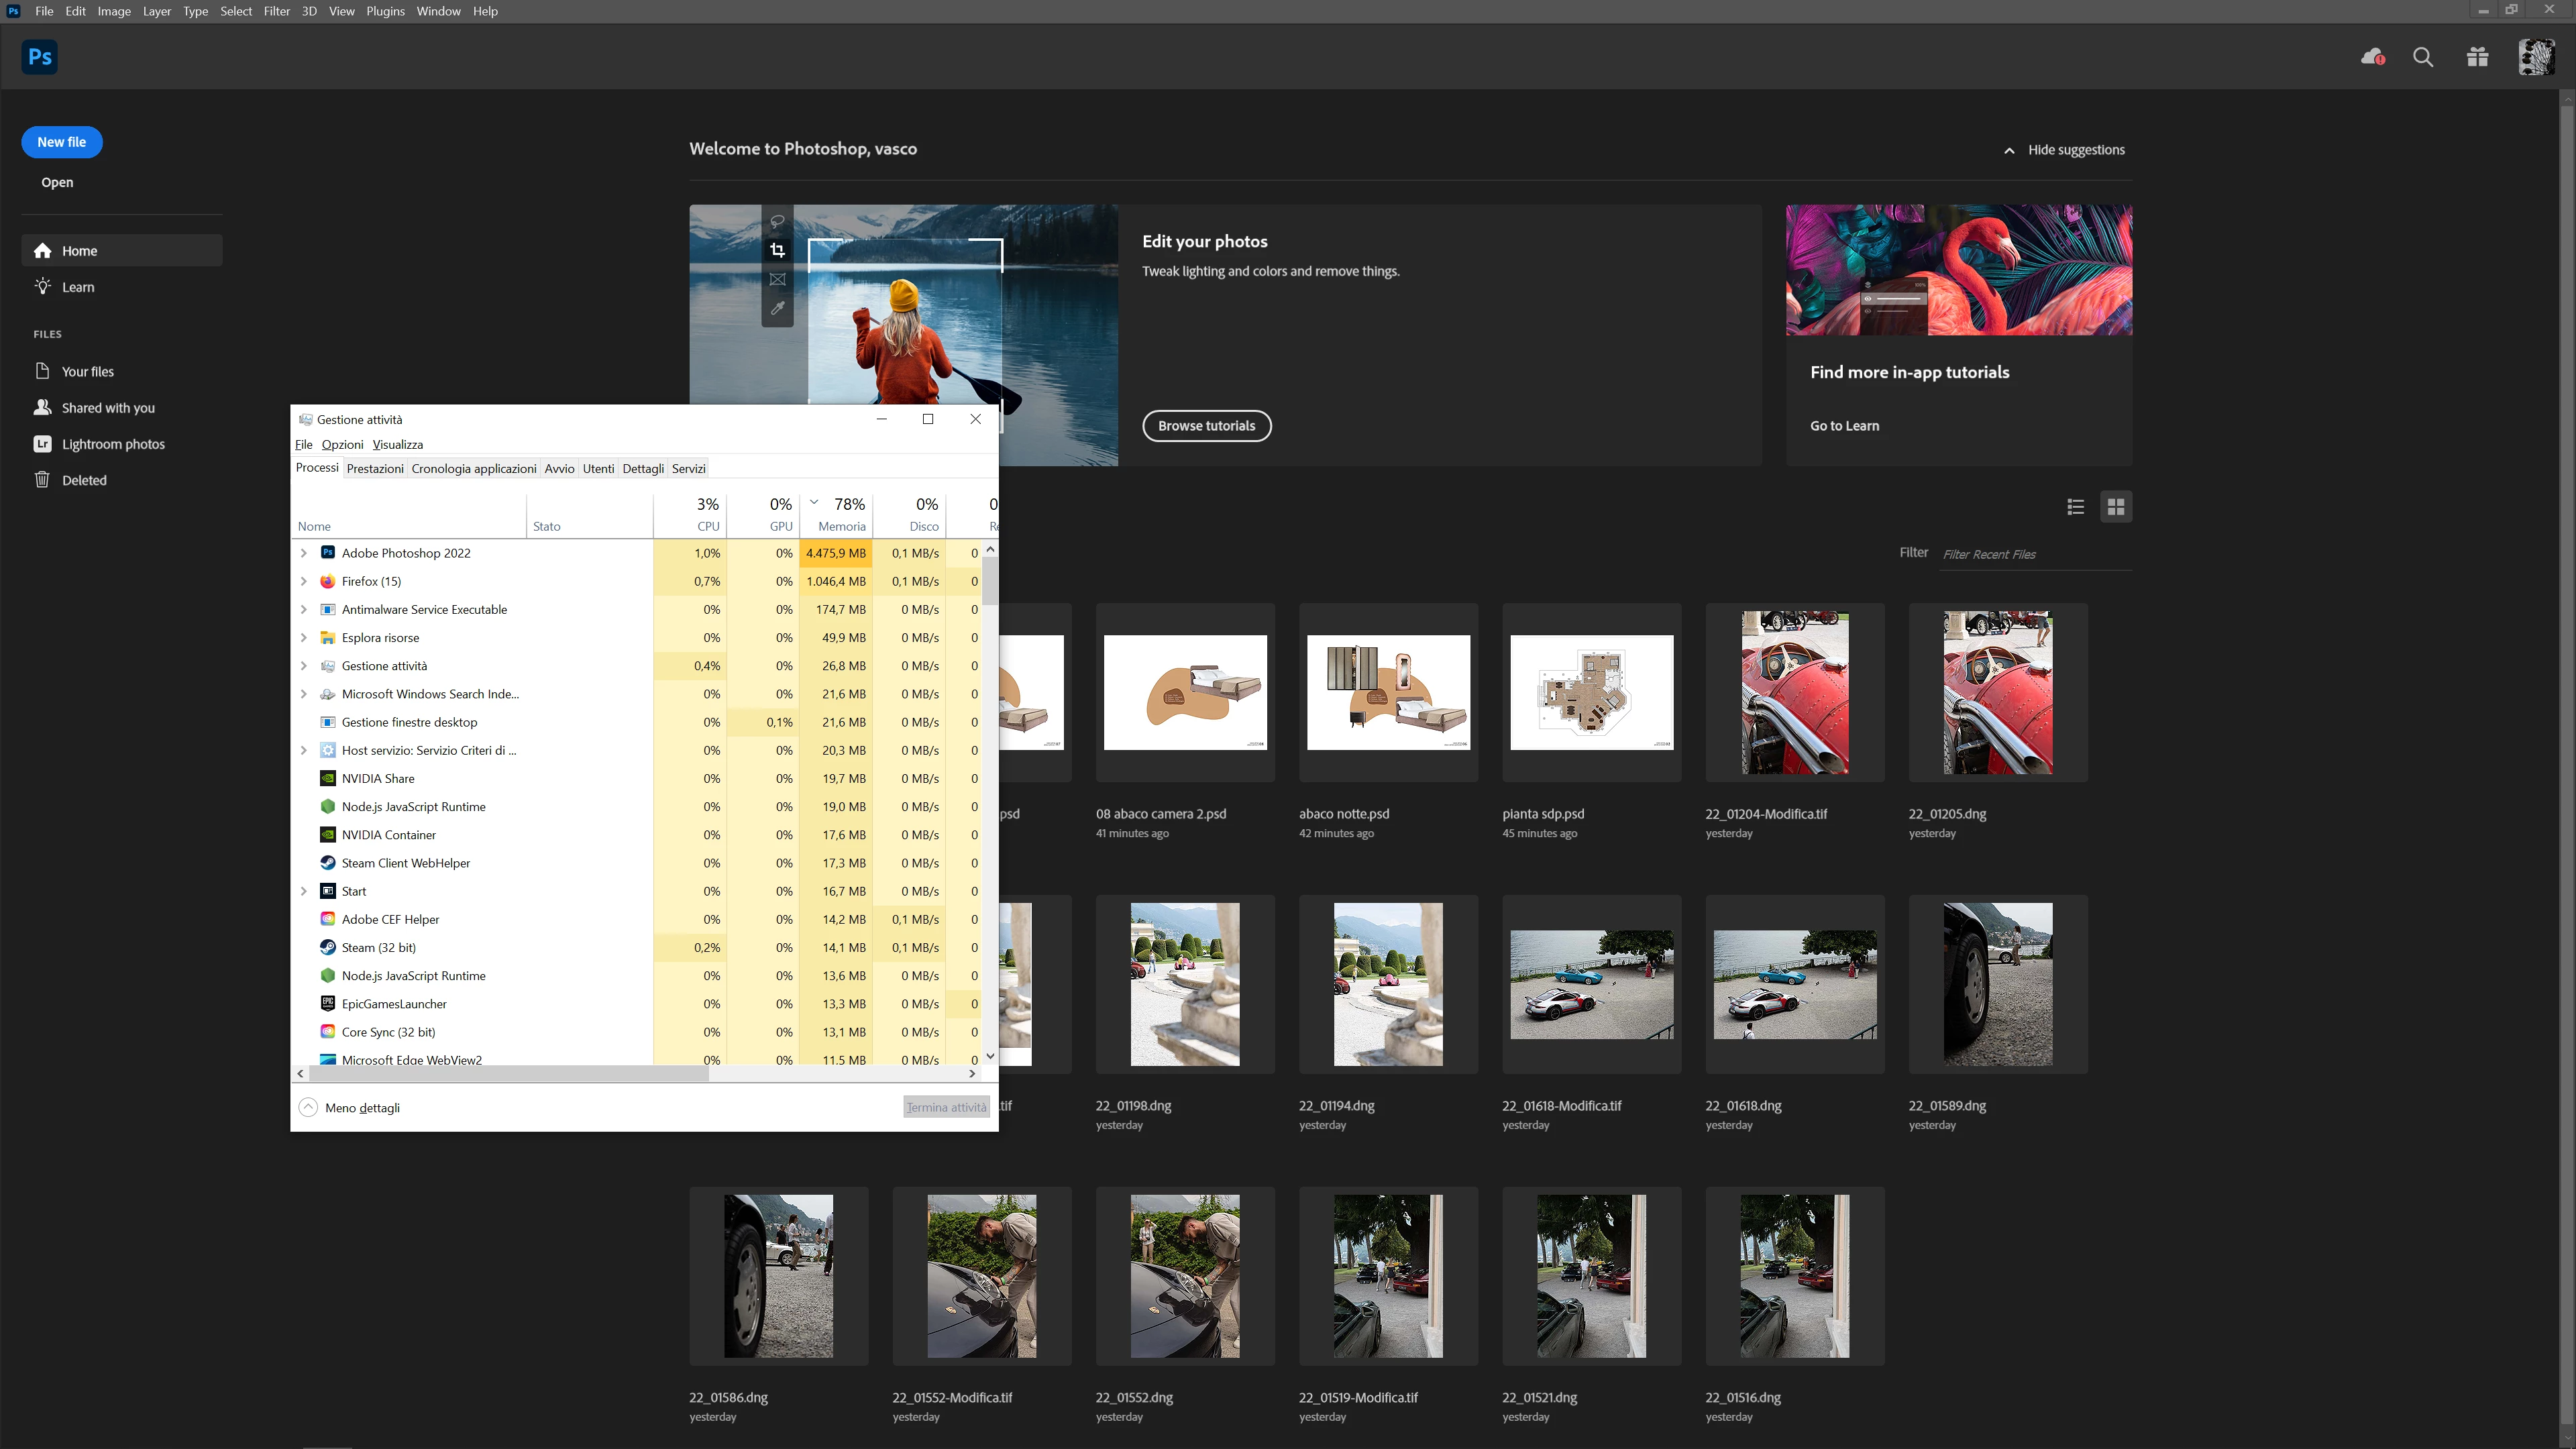Click the New file button
The image size is (2576, 1449).
(x=62, y=142)
